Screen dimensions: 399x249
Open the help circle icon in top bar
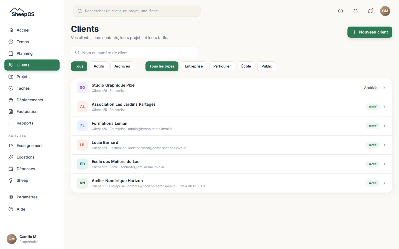[341, 11]
